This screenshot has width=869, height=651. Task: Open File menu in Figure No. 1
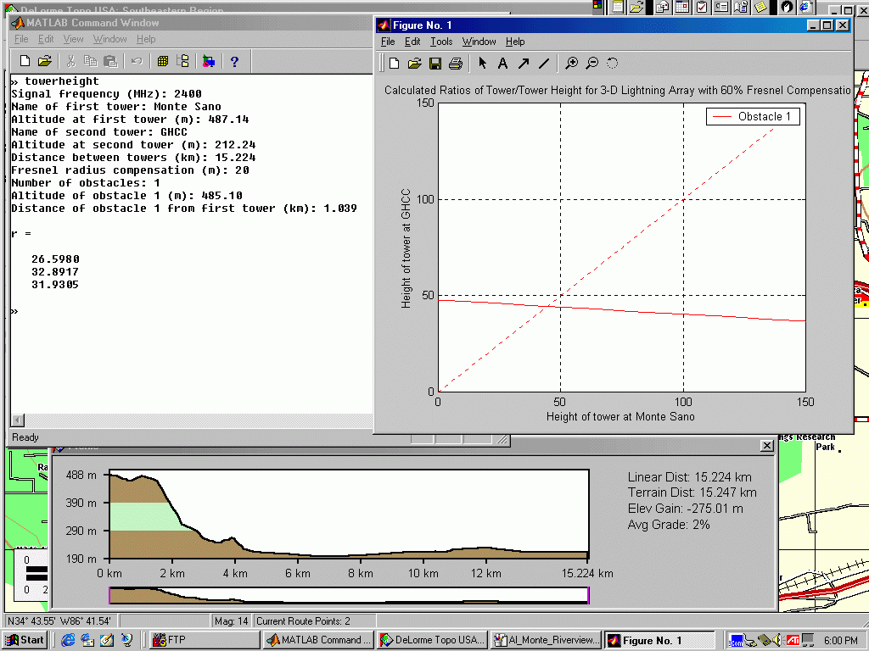(388, 42)
